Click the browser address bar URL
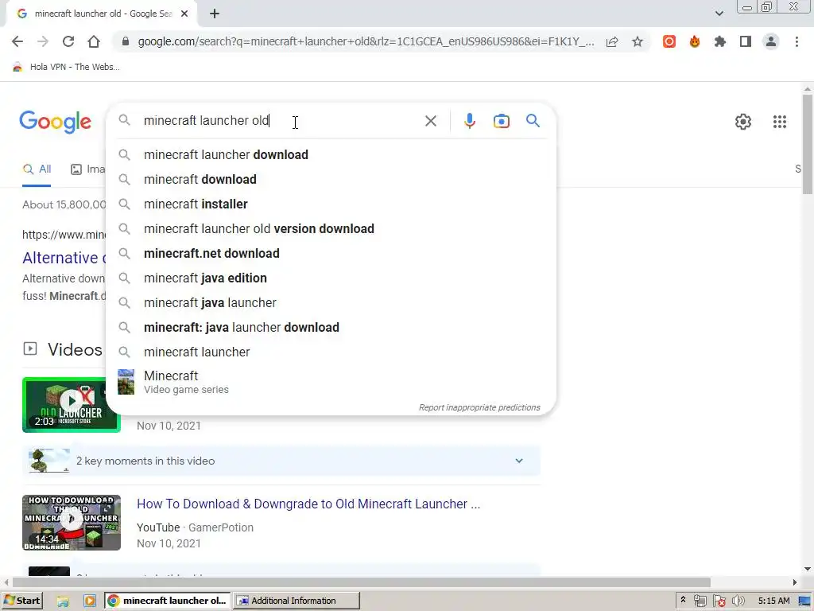The width and height of the screenshot is (814, 611). [366, 41]
